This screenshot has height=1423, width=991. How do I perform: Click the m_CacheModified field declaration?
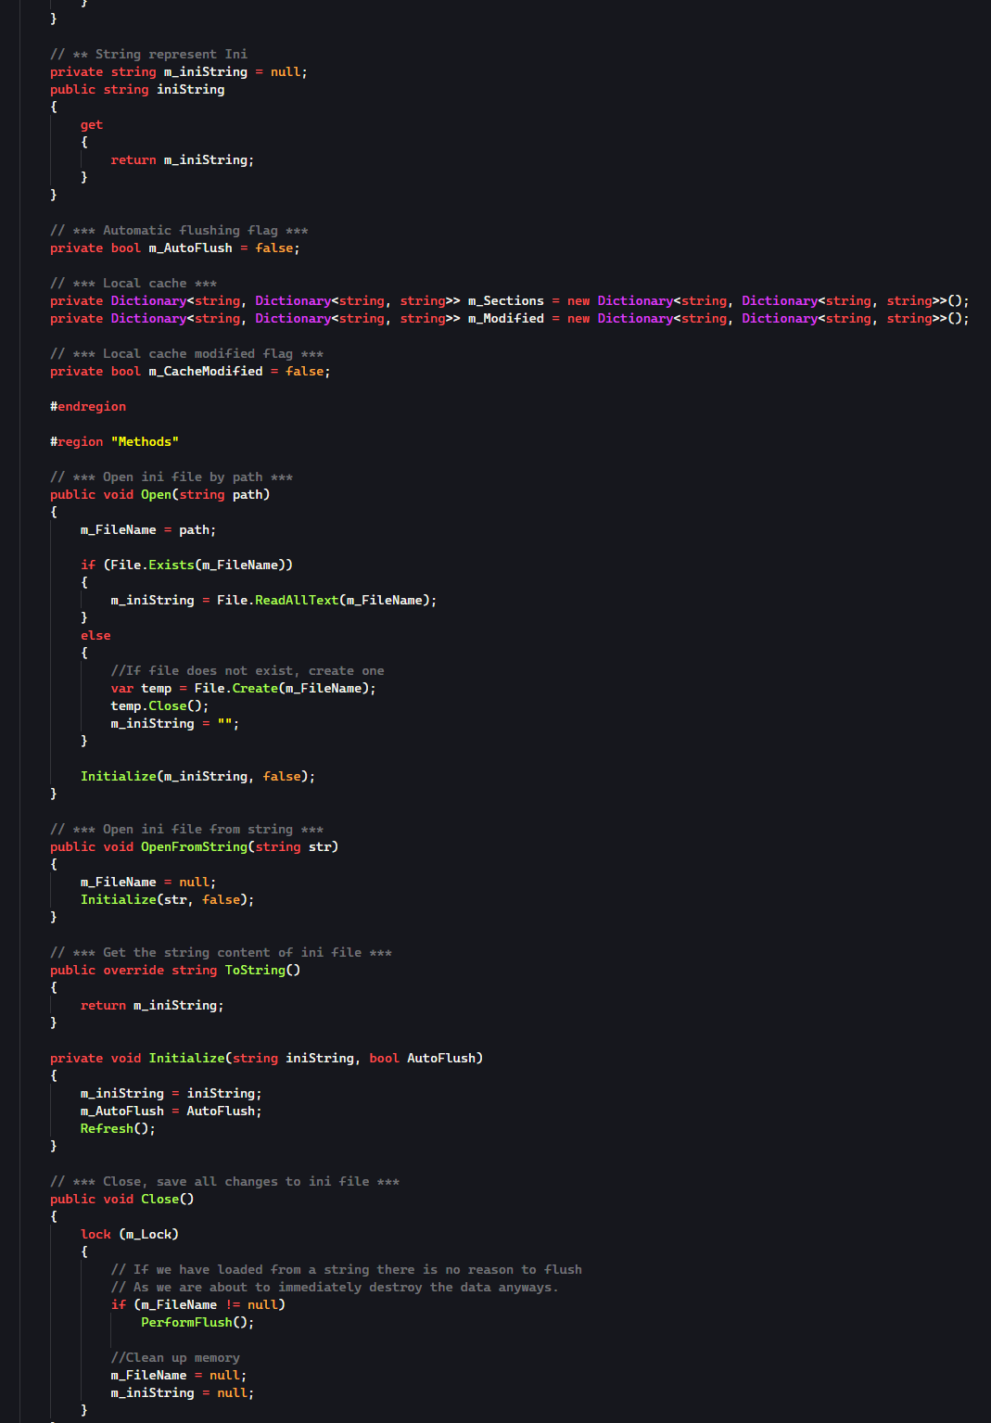pos(206,372)
